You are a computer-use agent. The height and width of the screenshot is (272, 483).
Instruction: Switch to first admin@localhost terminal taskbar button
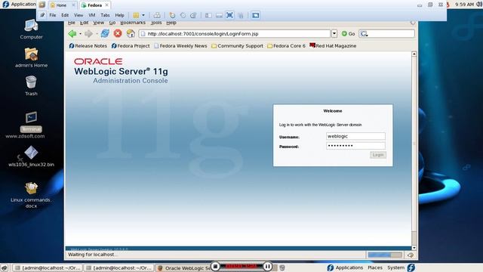[48, 267]
